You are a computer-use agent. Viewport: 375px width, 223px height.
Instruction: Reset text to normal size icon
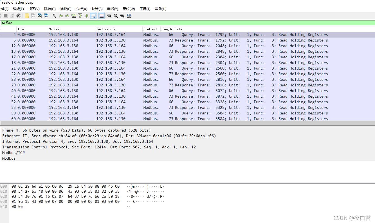[x=122, y=16]
